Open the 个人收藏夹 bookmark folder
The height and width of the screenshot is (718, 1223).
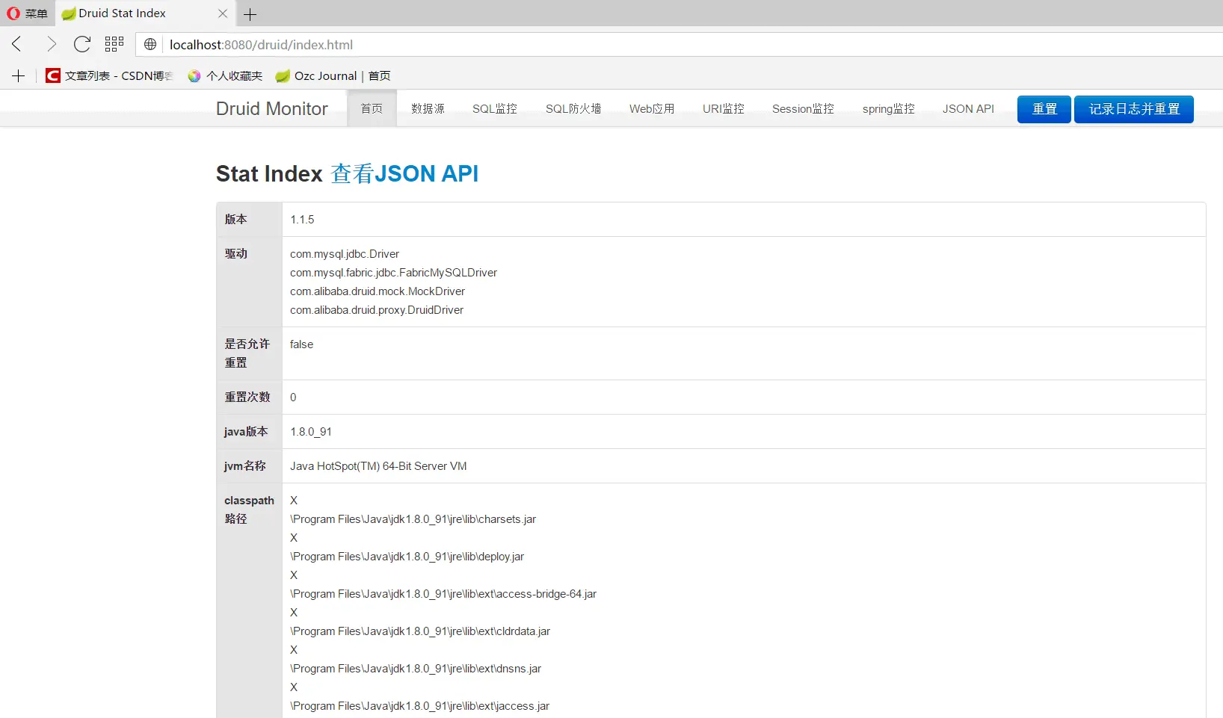(225, 75)
